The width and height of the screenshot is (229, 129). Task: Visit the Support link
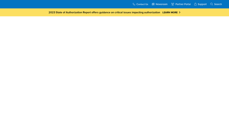click(x=202, y=4)
